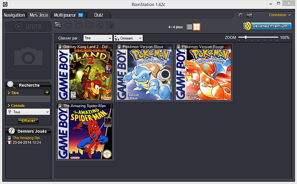This screenshot has width=297, height=184.
Task: Click Game Boy icon on Donkey Kong title
Action: tap(60, 46)
